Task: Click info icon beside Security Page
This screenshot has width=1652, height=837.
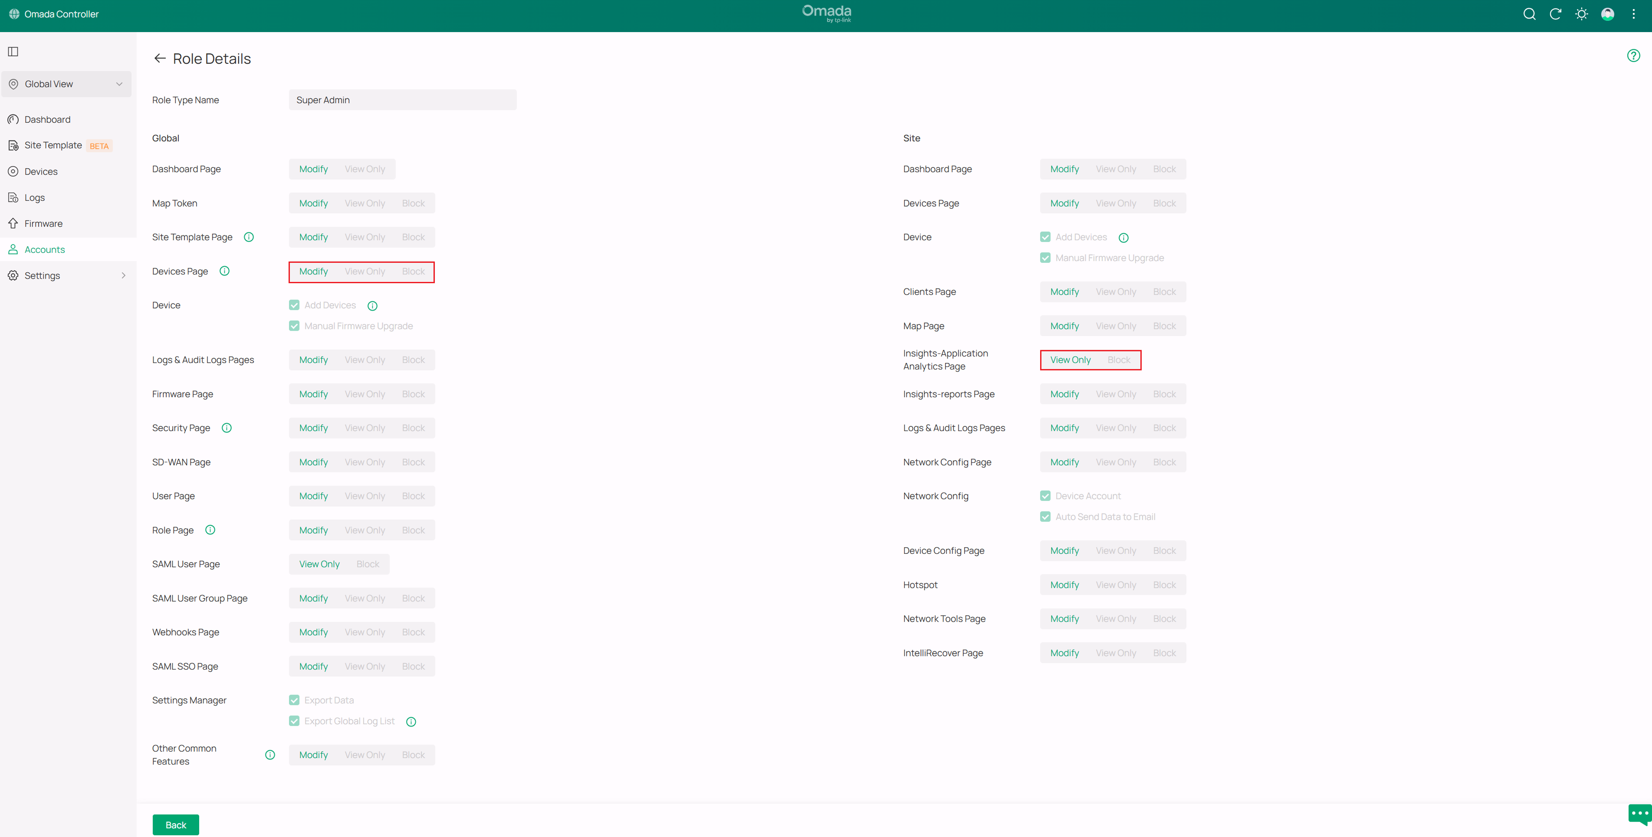Action: point(226,428)
